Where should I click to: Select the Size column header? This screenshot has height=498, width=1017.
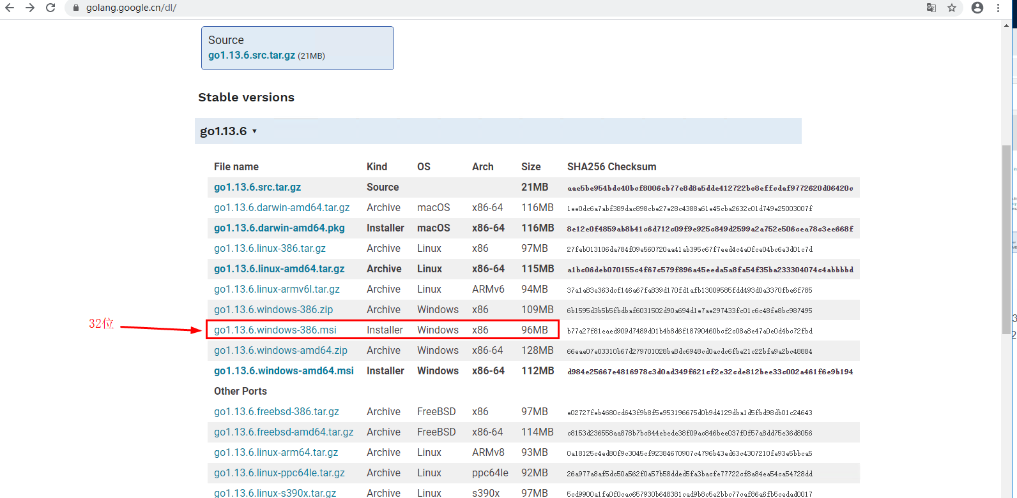point(531,166)
